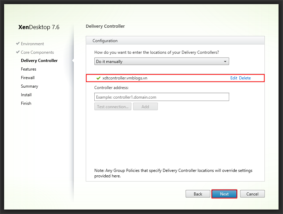Click the checkmark icon beside Environment
The width and height of the screenshot is (283, 214).
18,43
